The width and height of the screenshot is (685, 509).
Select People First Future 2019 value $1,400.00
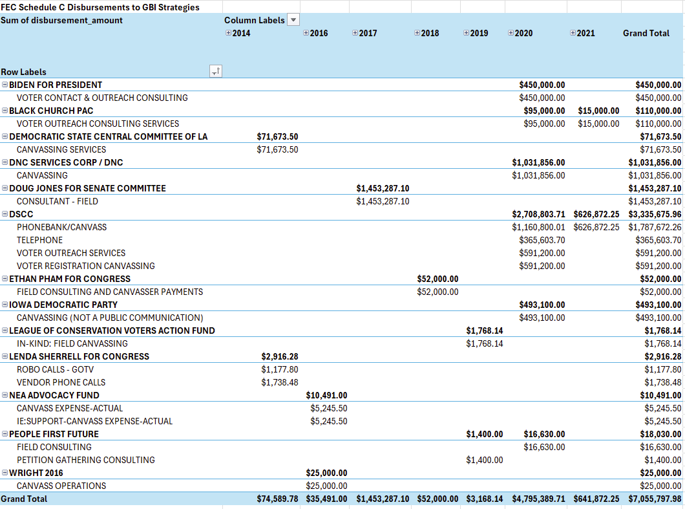(485, 460)
